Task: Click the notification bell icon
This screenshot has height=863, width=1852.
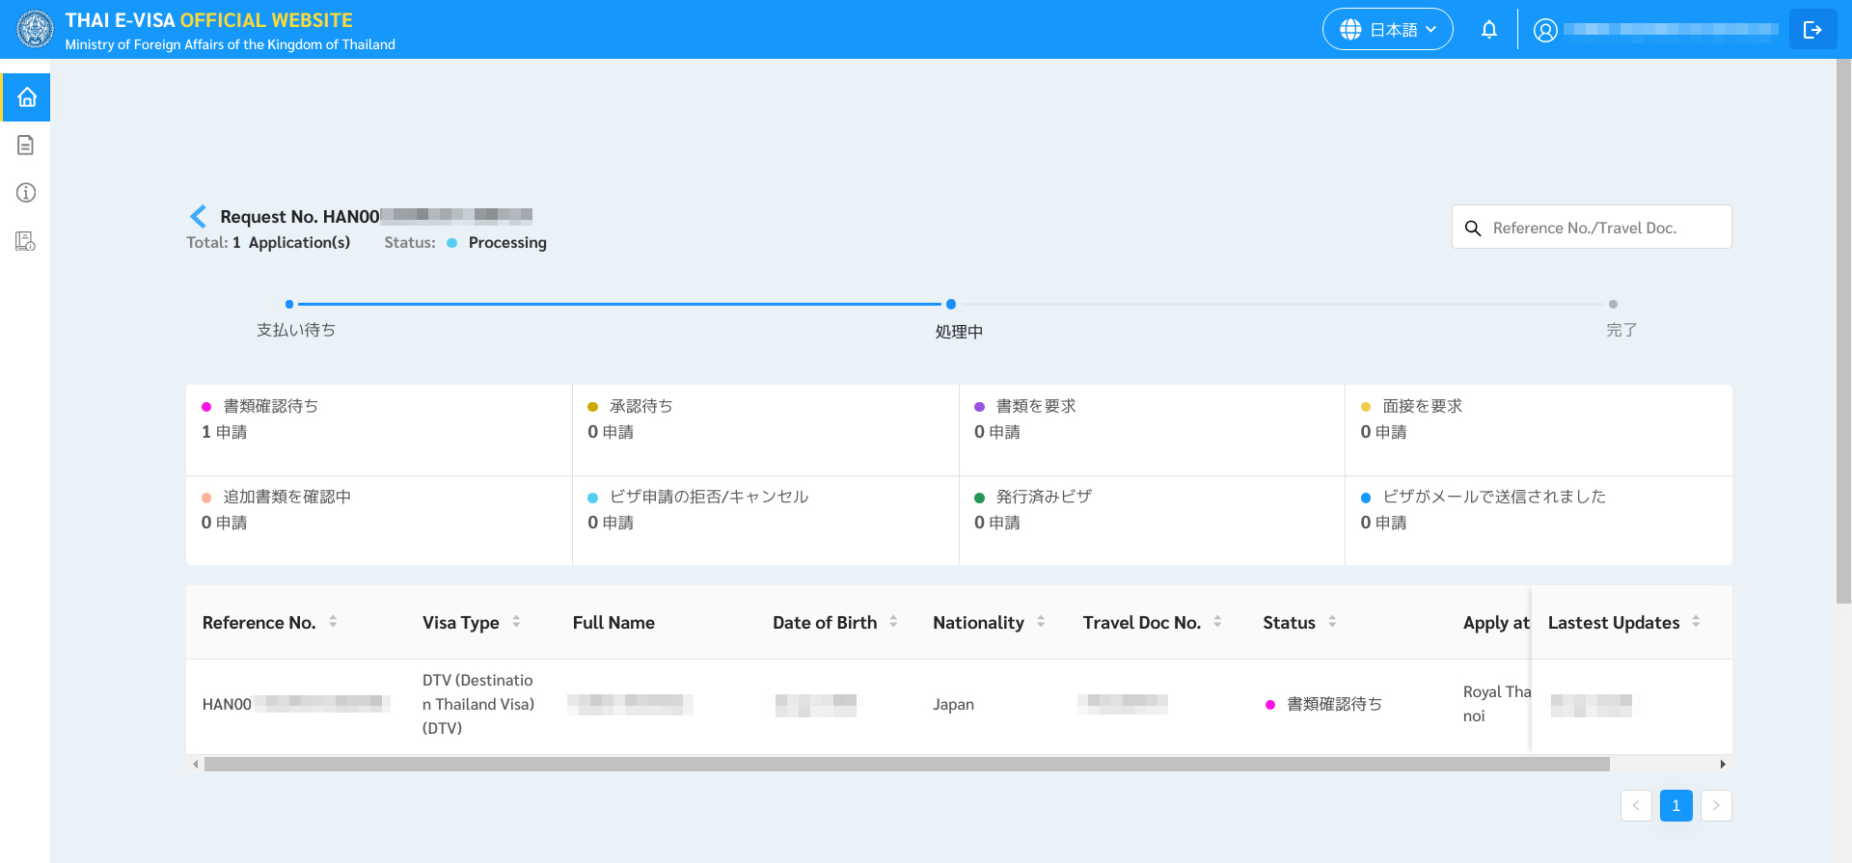Action: point(1488,30)
